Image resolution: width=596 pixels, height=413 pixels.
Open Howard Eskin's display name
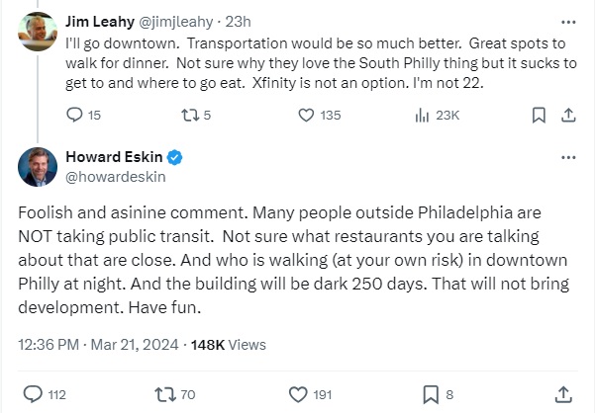click(113, 157)
